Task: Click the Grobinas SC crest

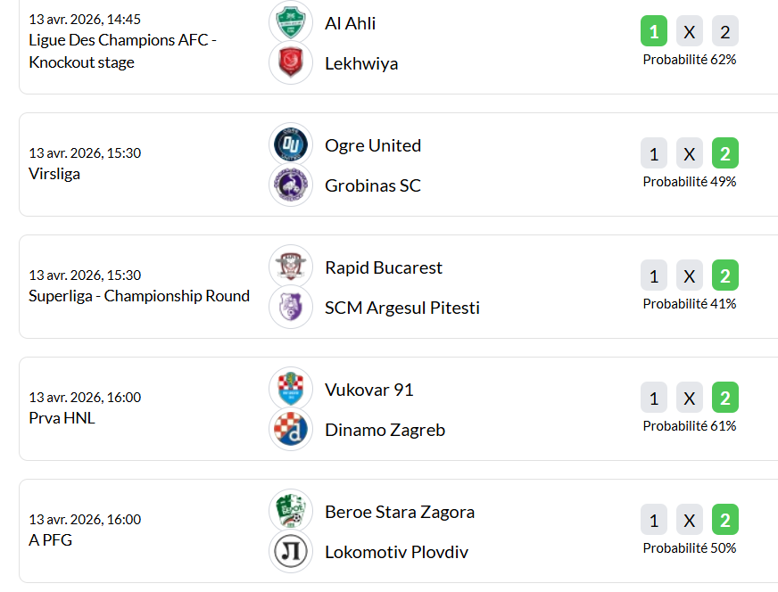Action: tap(291, 185)
